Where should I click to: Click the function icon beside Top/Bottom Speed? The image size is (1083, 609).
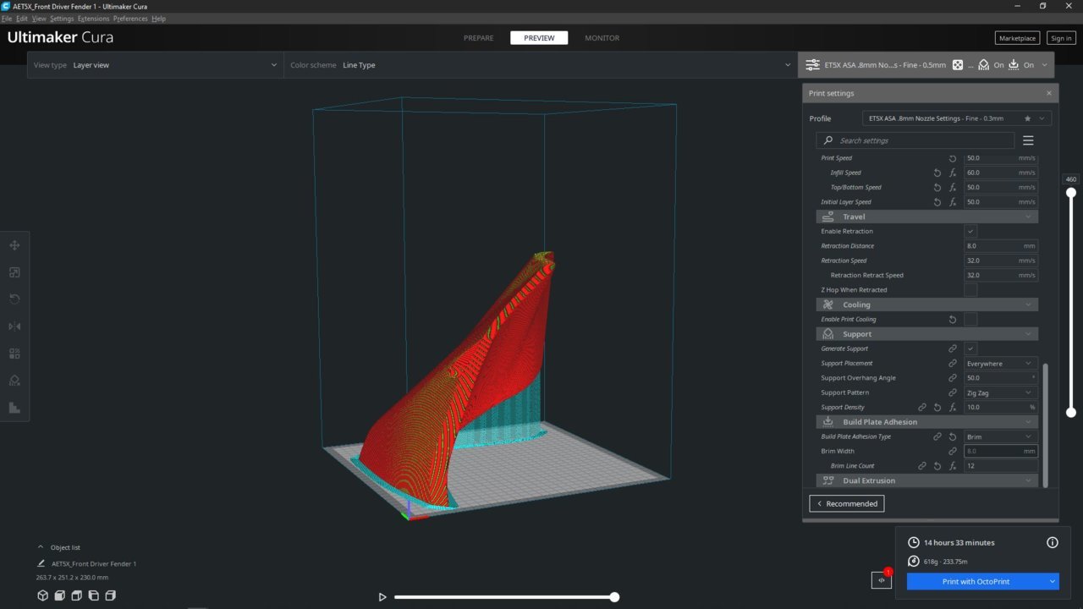coord(953,187)
